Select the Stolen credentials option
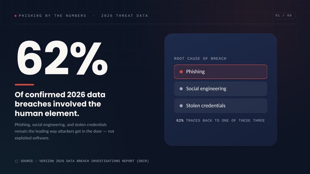Screen dimensions: 310x174 pyautogui.click(x=221, y=106)
